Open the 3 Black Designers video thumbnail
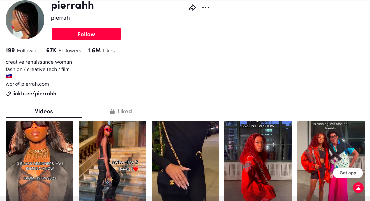This screenshot has width=370, height=201. pyautogui.click(x=39, y=161)
